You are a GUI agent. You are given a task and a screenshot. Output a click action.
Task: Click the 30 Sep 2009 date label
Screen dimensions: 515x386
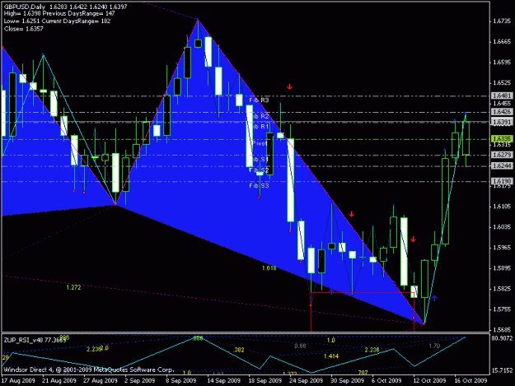pyautogui.click(x=347, y=381)
